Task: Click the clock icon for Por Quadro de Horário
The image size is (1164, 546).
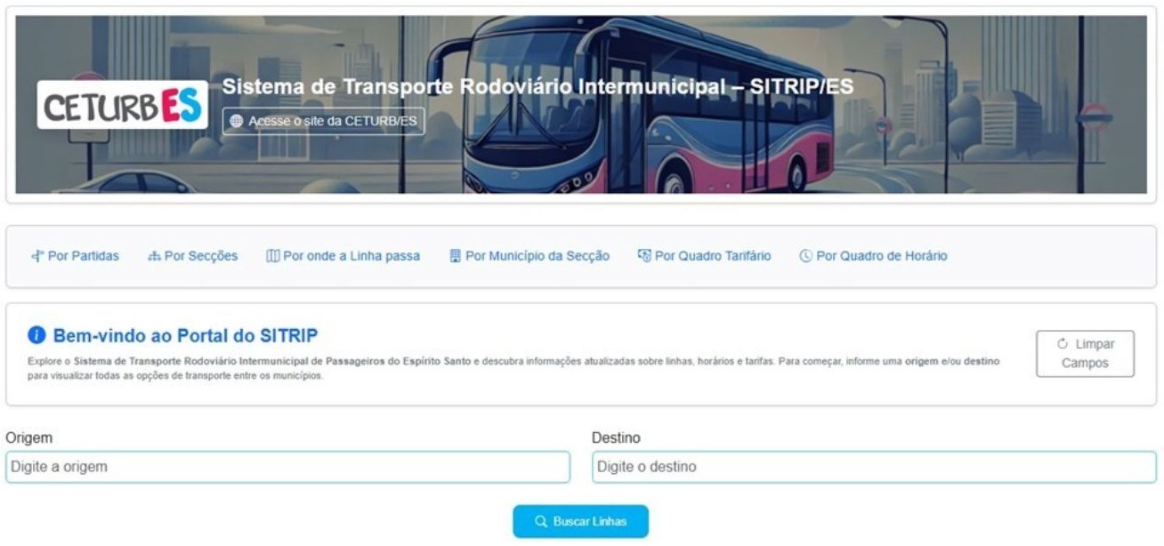Action: coord(806,256)
